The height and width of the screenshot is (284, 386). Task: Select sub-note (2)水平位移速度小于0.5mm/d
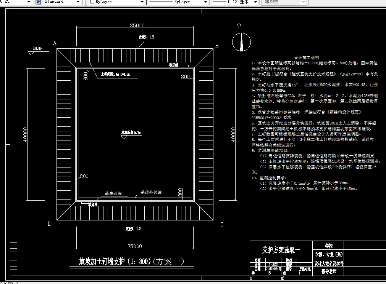tap(308, 188)
